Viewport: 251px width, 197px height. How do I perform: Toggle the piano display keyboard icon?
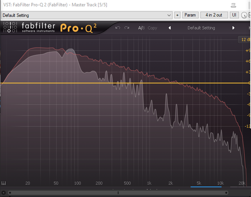[4, 183]
